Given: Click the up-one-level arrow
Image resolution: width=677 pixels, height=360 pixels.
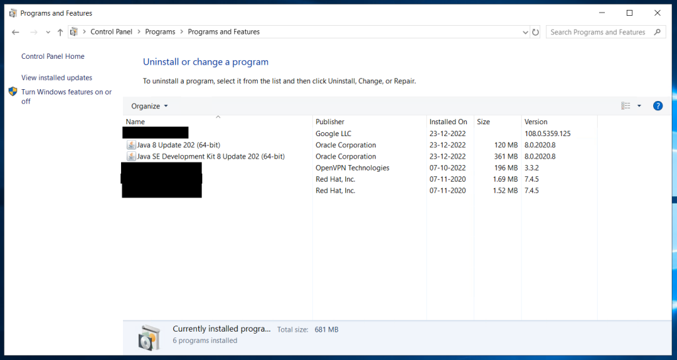Looking at the screenshot, I should [x=60, y=32].
